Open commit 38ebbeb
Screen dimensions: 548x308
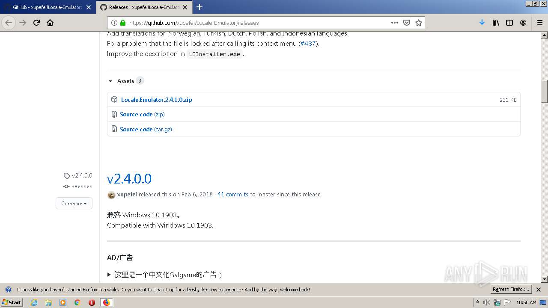click(x=82, y=187)
